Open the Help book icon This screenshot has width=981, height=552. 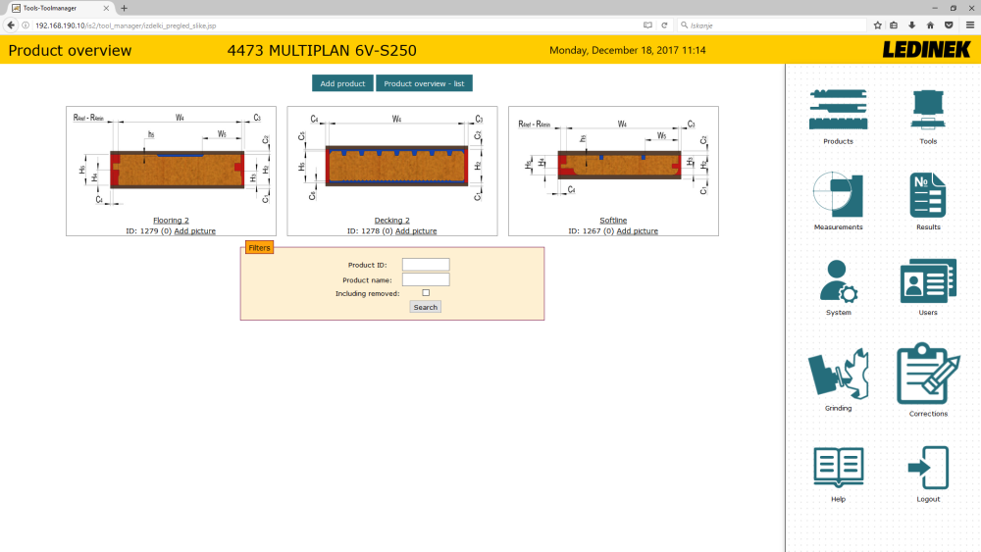(x=839, y=467)
